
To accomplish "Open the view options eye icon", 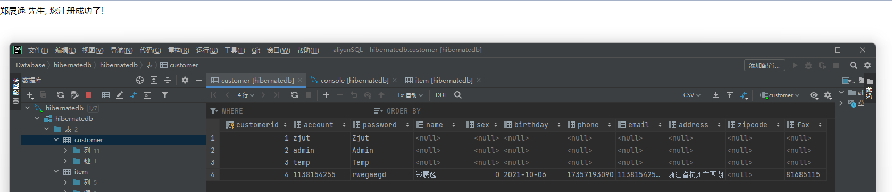I will point(814,95).
